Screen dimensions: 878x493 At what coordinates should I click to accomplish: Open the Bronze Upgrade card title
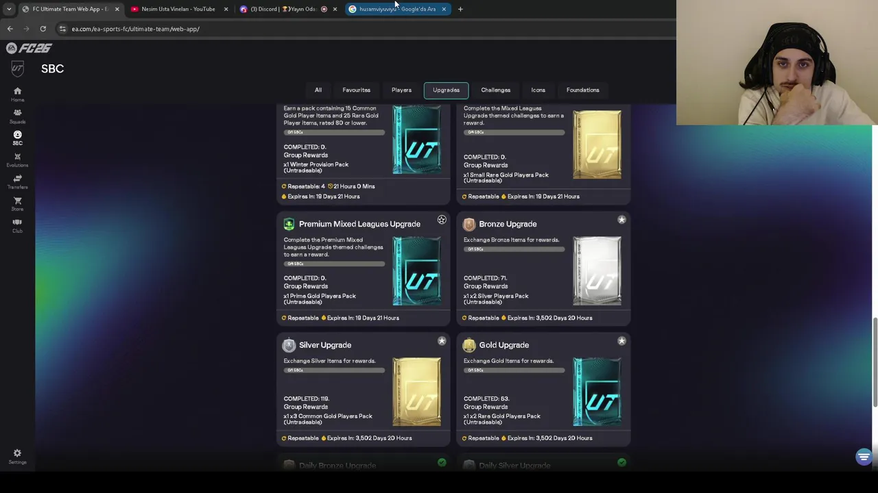point(508,224)
